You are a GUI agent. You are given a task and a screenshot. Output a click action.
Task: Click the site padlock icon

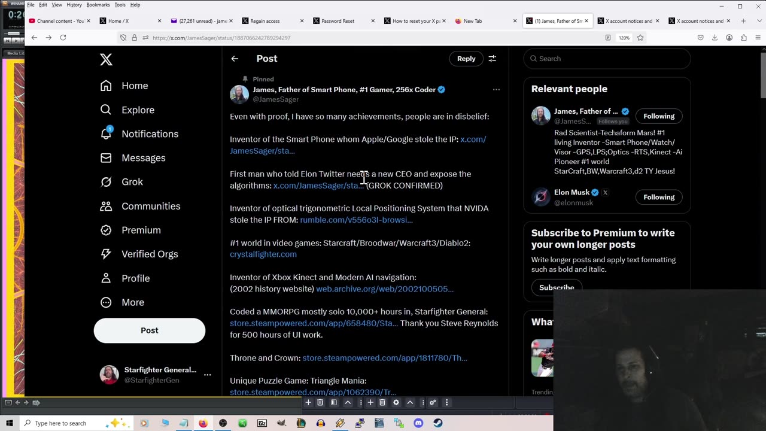point(134,38)
